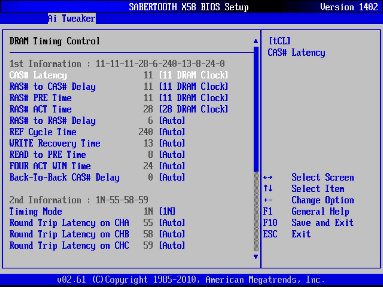Click the F1 key hint
This screenshot has height=287, width=383.
click(x=268, y=212)
